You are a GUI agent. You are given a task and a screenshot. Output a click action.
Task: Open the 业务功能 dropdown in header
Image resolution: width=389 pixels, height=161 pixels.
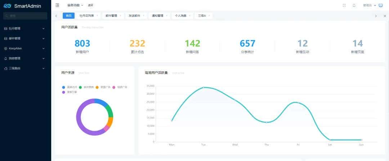pos(75,5)
